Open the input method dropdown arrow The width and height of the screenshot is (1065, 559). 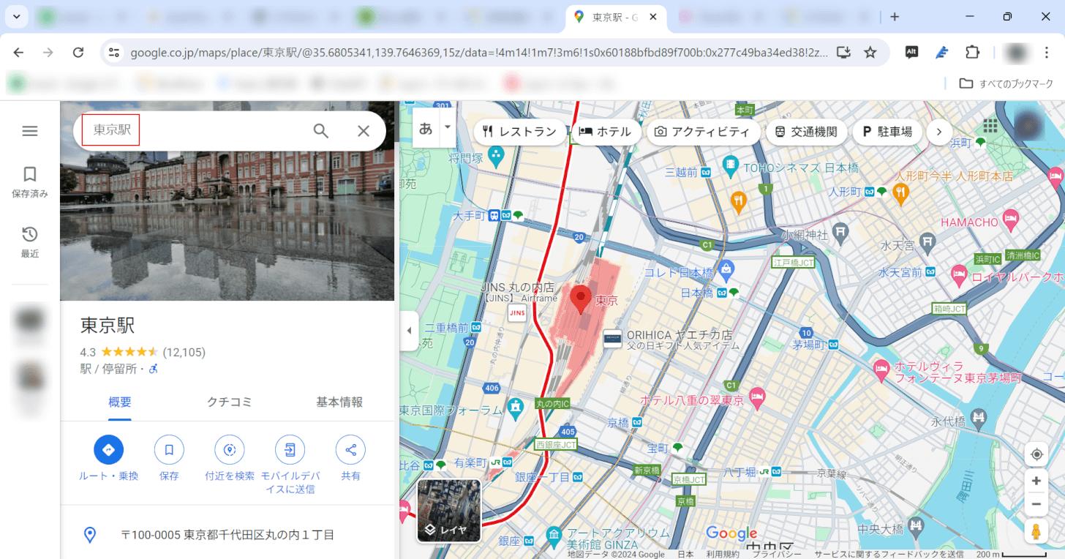[x=447, y=128]
